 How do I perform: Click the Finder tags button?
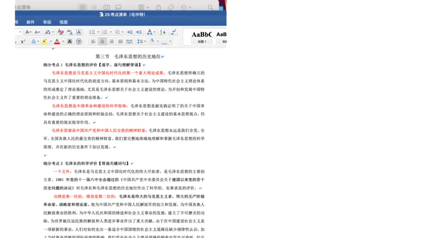click(171, 7)
